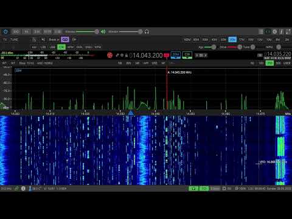Click the round info icon in status bar

[23, 189]
